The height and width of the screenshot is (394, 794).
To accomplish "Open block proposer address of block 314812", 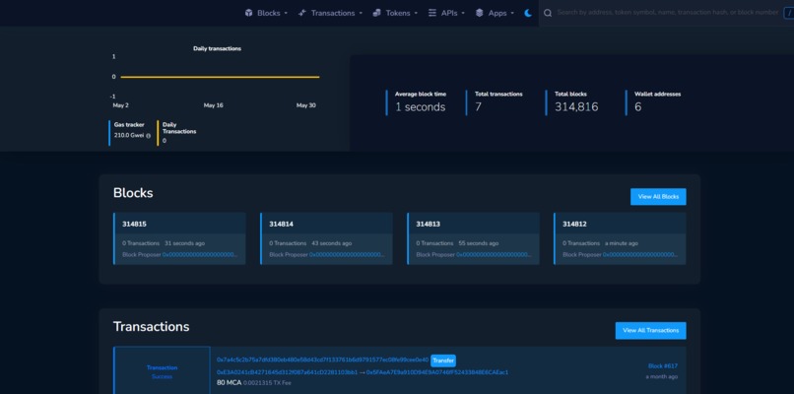I will (x=640, y=255).
